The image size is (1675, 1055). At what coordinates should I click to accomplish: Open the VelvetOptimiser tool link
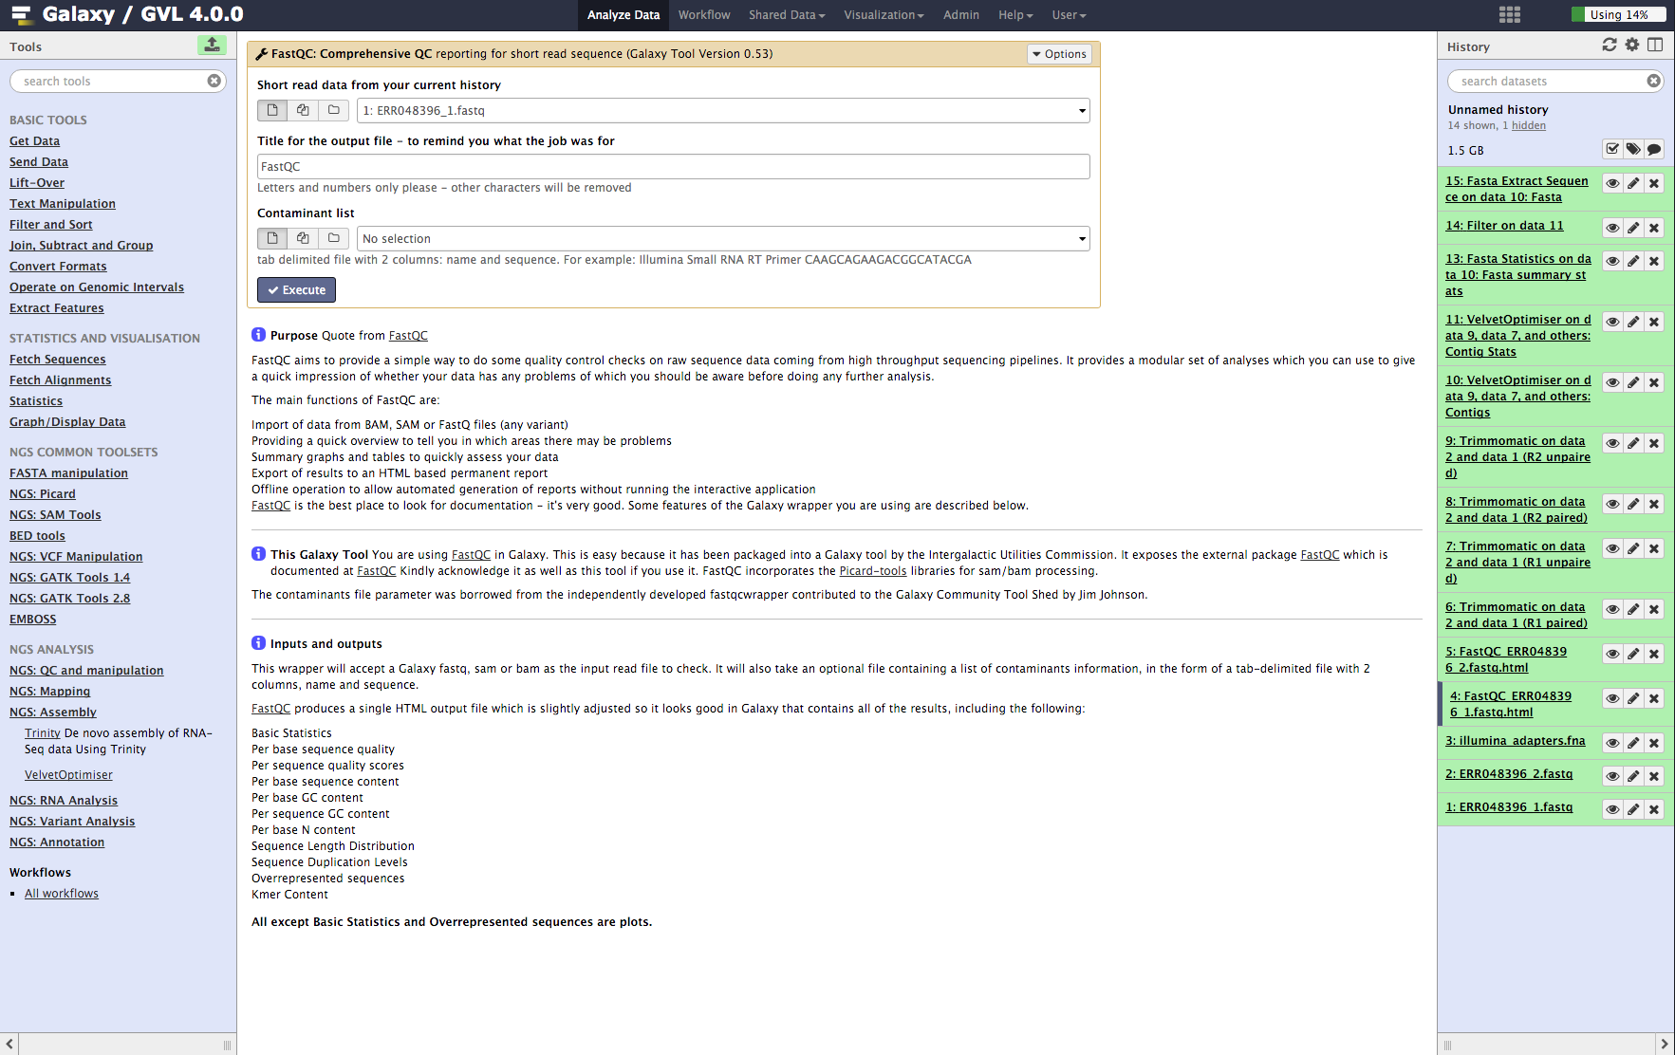68,775
